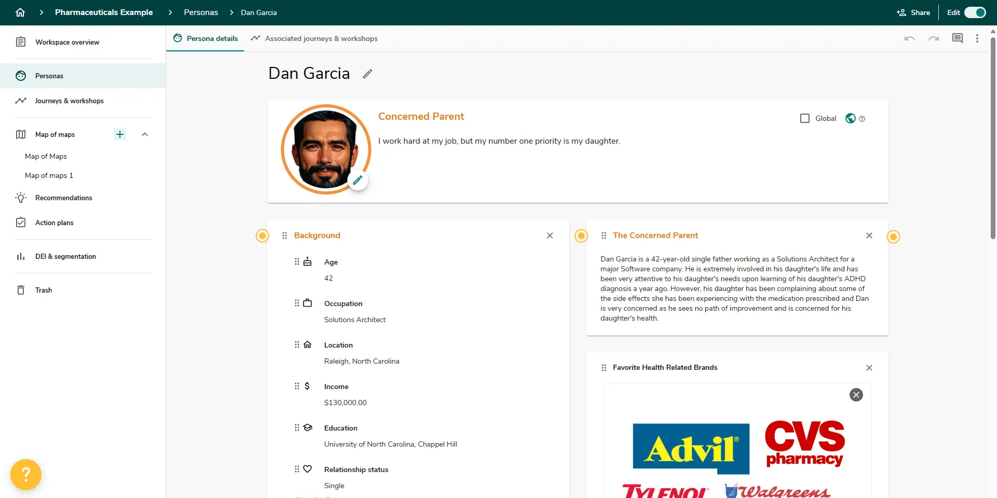The image size is (997, 498).
Task: Click the undo arrow icon
Action: [909, 38]
